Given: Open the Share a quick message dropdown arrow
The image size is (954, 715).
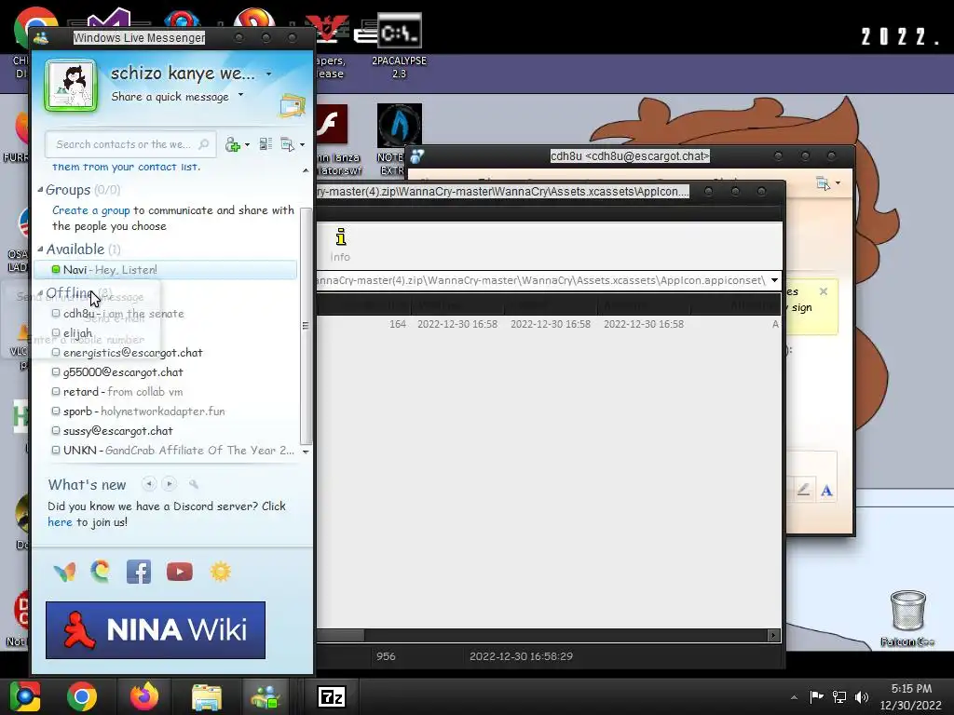Looking at the screenshot, I should [241, 95].
